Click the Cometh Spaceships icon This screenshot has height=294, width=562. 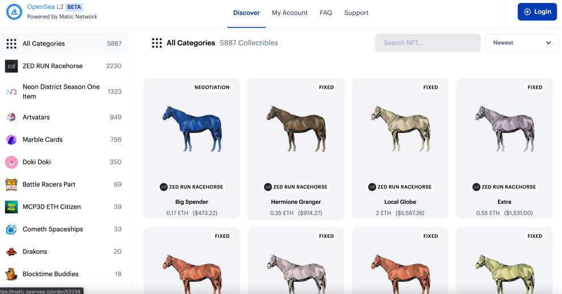pos(11,229)
